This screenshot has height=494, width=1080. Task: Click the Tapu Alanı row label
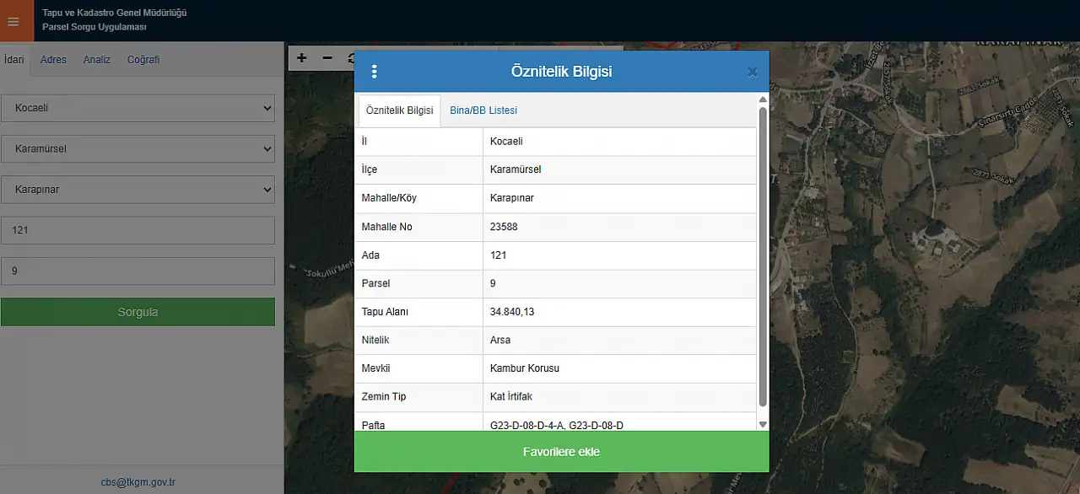click(x=385, y=312)
